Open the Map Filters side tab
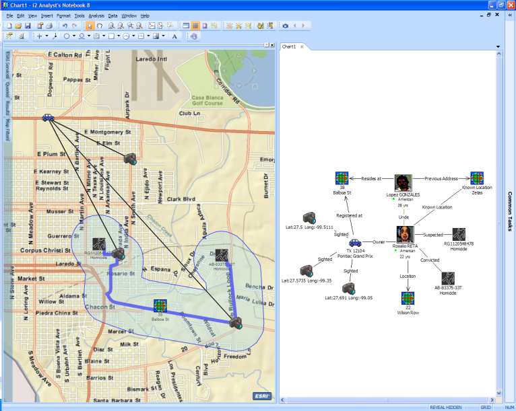The width and height of the screenshot is (516, 411). (x=7, y=130)
